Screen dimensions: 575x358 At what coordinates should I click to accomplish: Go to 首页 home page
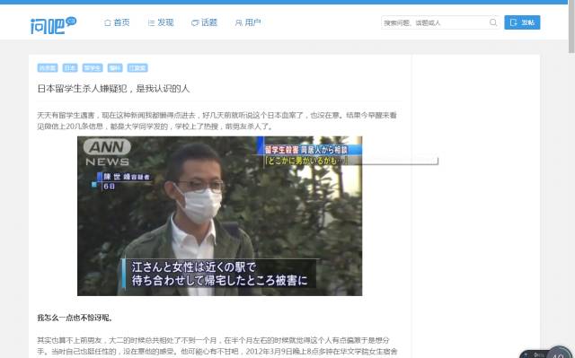pyautogui.click(x=117, y=22)
